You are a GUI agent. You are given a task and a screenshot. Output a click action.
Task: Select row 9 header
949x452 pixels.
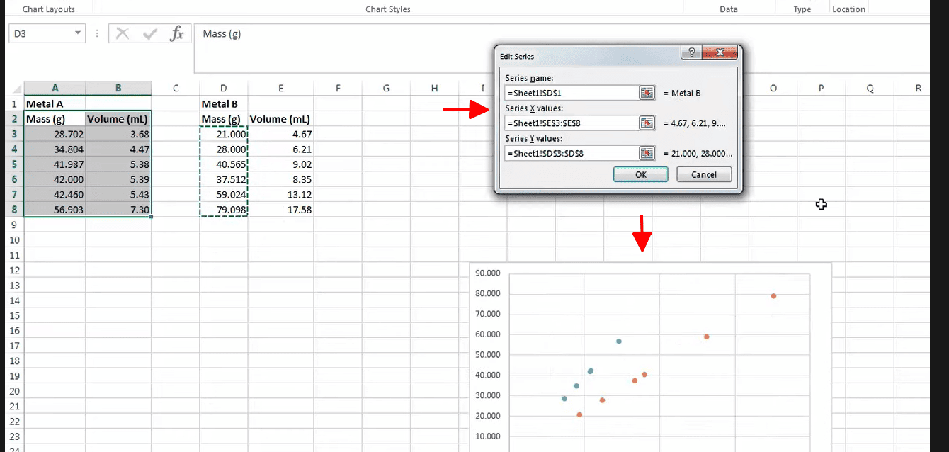[14, 225]
